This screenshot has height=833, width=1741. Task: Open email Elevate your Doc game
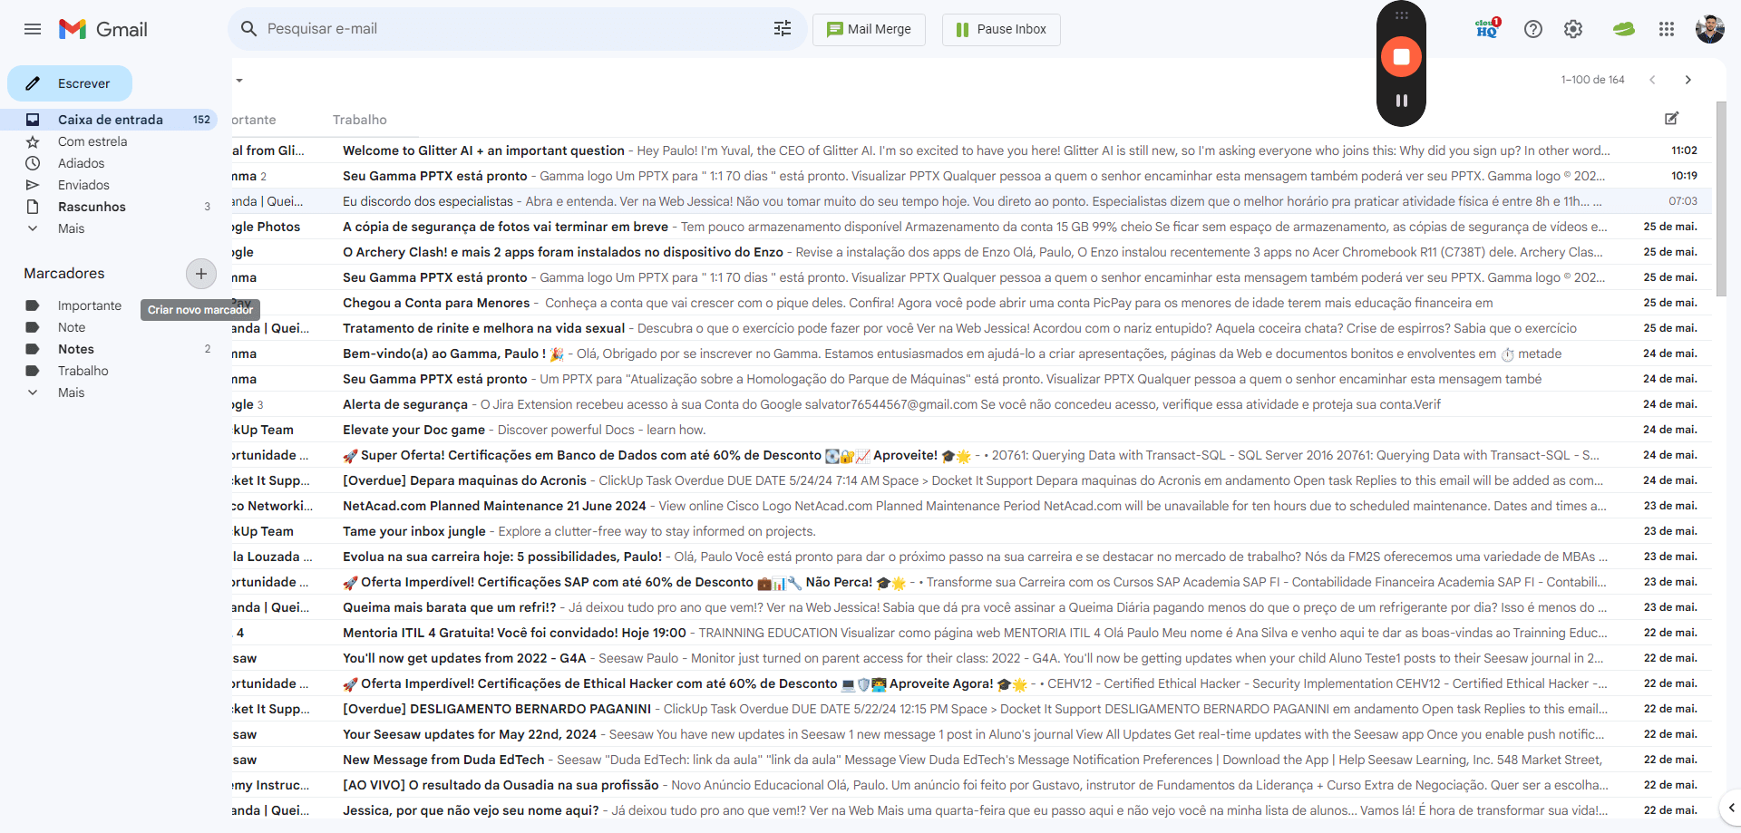point(972,430)
